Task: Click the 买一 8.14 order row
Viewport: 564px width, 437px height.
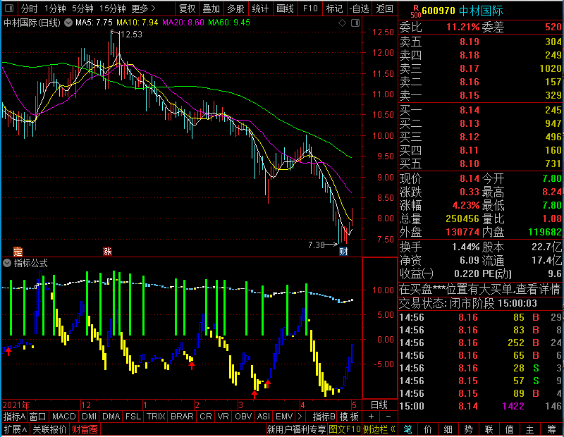Action: point(480,110)
